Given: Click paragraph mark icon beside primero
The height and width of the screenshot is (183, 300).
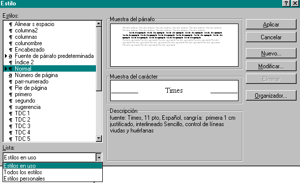Looking at the screenshot, I should 11,95.
